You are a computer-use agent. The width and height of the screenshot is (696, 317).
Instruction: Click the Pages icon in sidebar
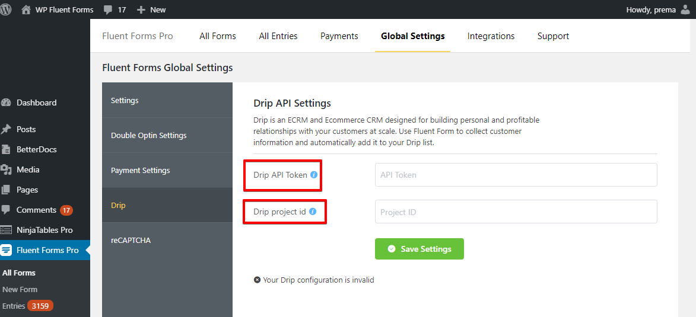click(6, 190)
